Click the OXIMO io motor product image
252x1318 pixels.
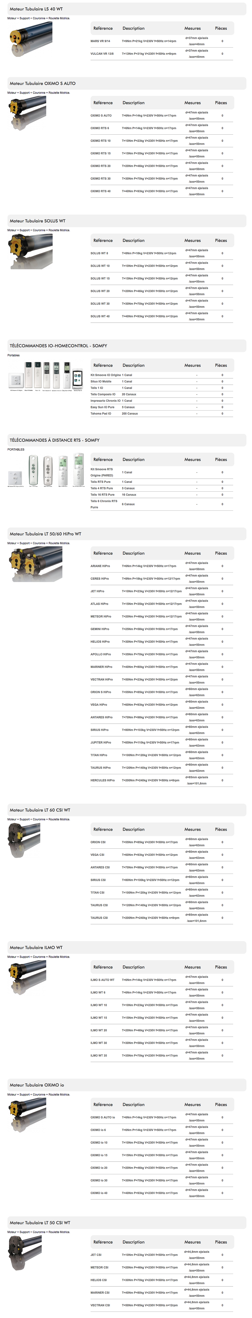point(27,1115)
